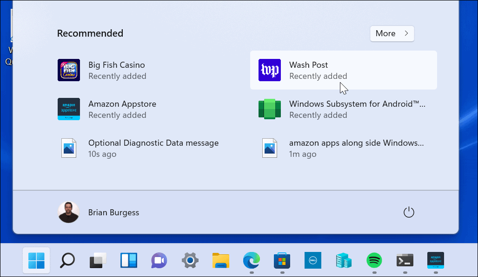Expand the Recommended section with More

pyautogui.click(x=392, y=33)
